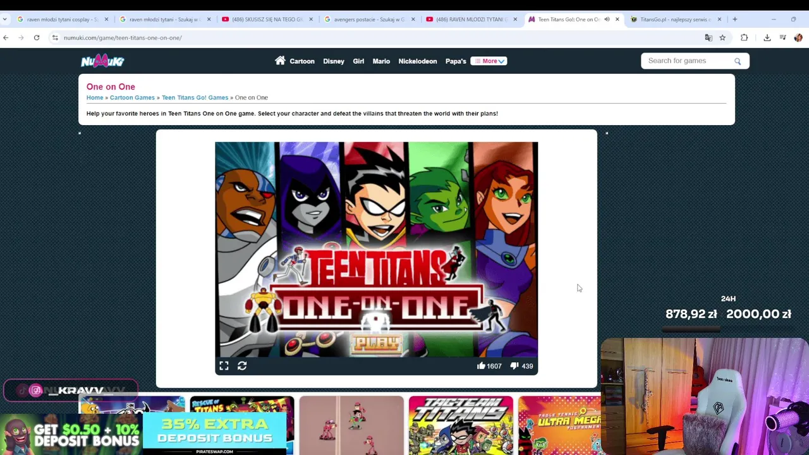The height and width of the screenshot is (455, 809).
Task: Click Teen Titans Go! Games breadcrumb
Action: point(195,97)
